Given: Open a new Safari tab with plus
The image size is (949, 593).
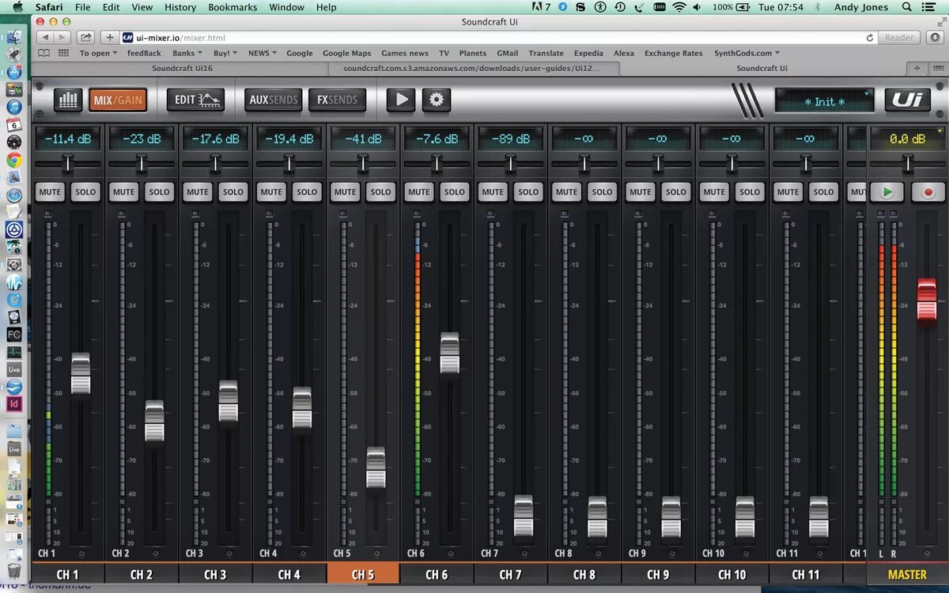Looking at the screenshot, I should pyautogui.click(x=917, y=68).
